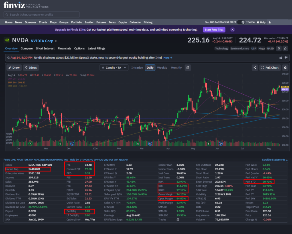The image size is (292, 234).
Task: Open the chart date range calendar icon
Action: 188,67
